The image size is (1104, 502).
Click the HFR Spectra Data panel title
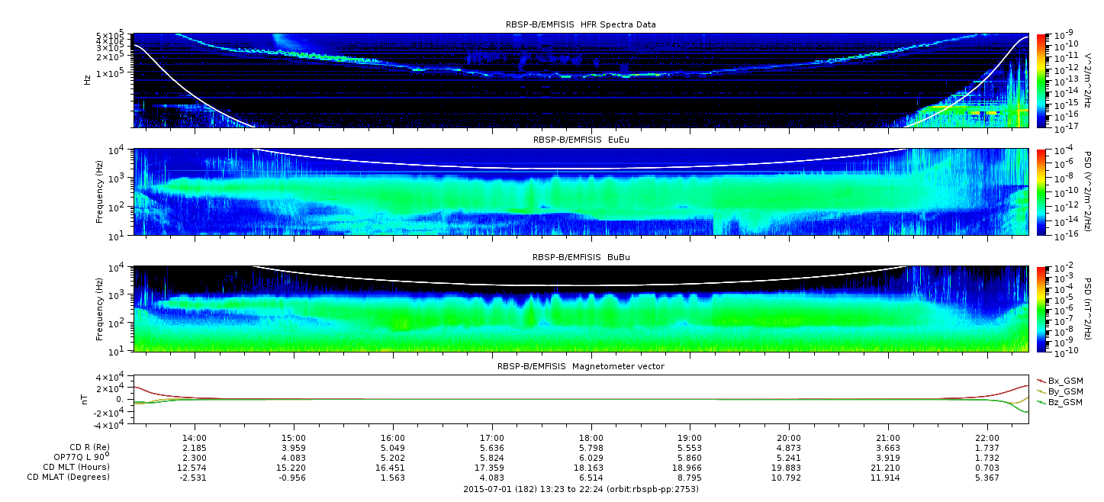(580, 24)
